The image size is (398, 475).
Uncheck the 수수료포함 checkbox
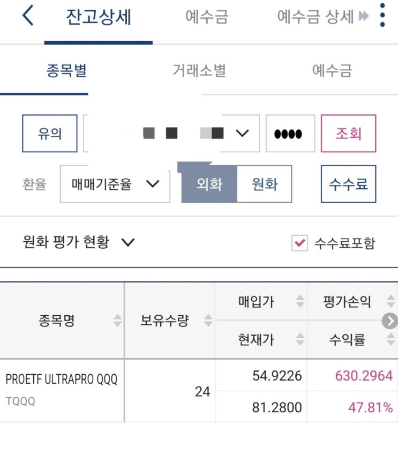coord(299,243)
